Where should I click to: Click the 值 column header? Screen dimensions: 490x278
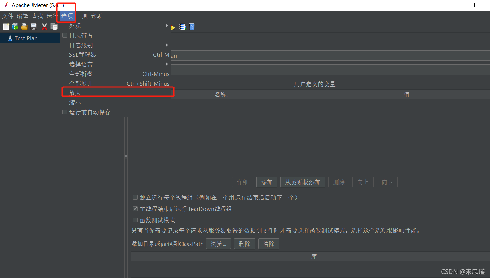tap(402, 94)
